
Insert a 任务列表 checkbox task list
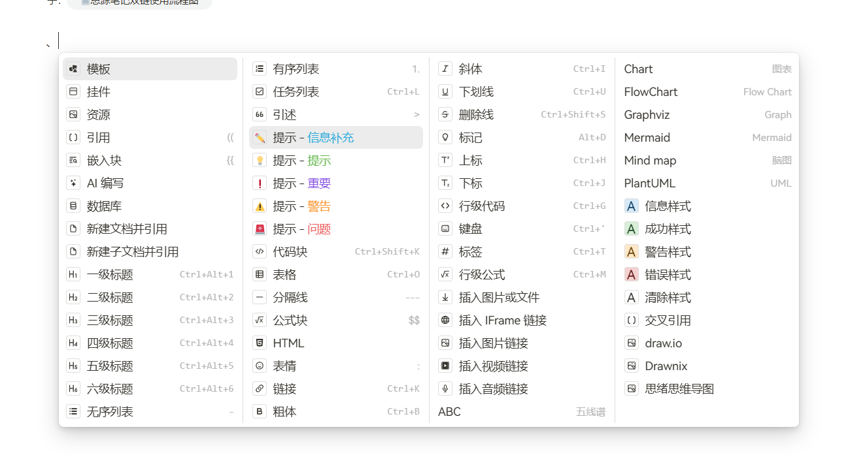(x=296, y=92)
